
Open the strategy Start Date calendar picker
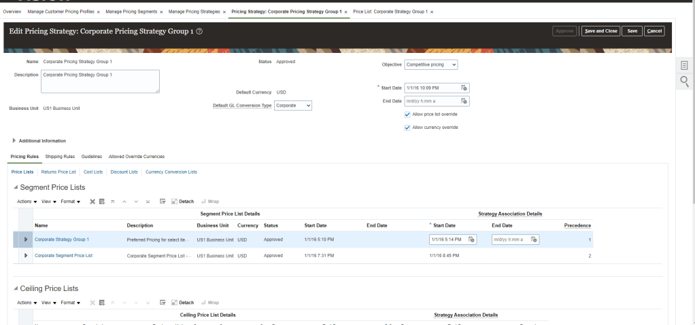coord(464,88)
